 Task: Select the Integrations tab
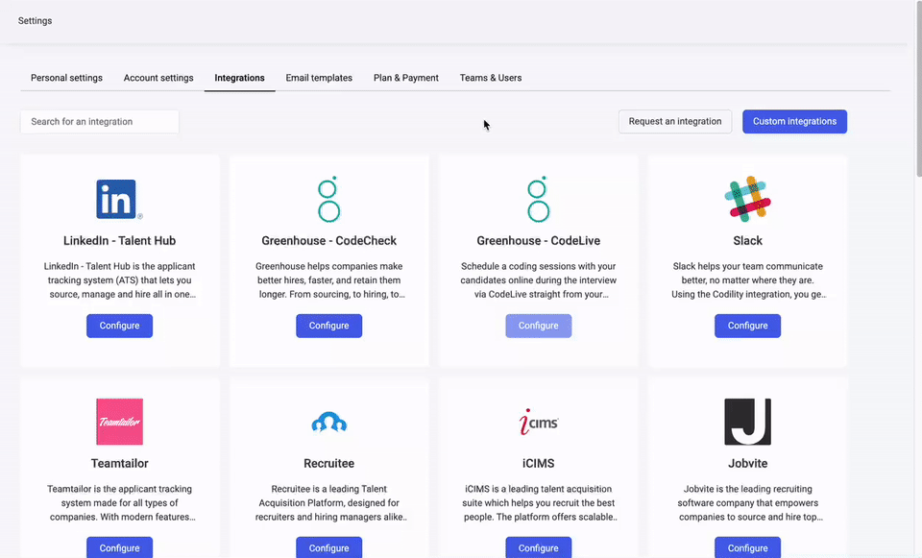[x=239, y=78]
